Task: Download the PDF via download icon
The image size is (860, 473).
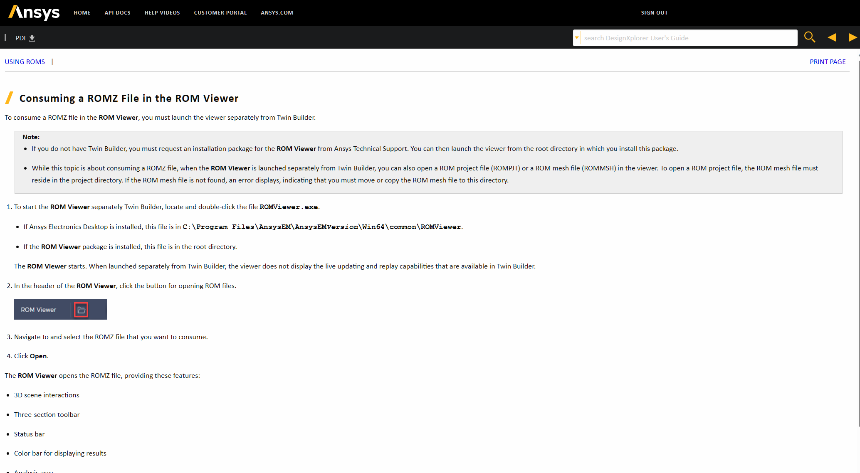Action: pyautogui.click(x=32, y=38)
